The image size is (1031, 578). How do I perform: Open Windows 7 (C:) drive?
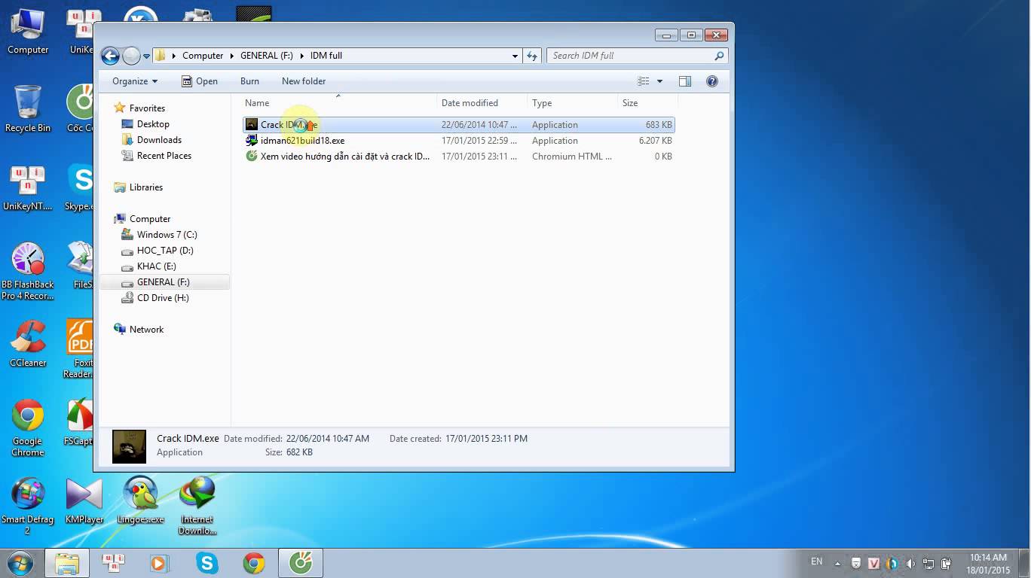167,235
